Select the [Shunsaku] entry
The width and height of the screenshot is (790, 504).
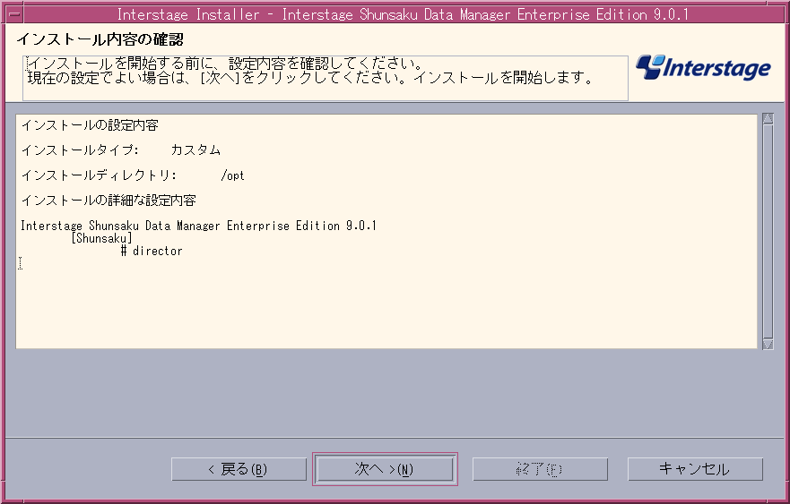pyautogui.click(x=101, y=238)
